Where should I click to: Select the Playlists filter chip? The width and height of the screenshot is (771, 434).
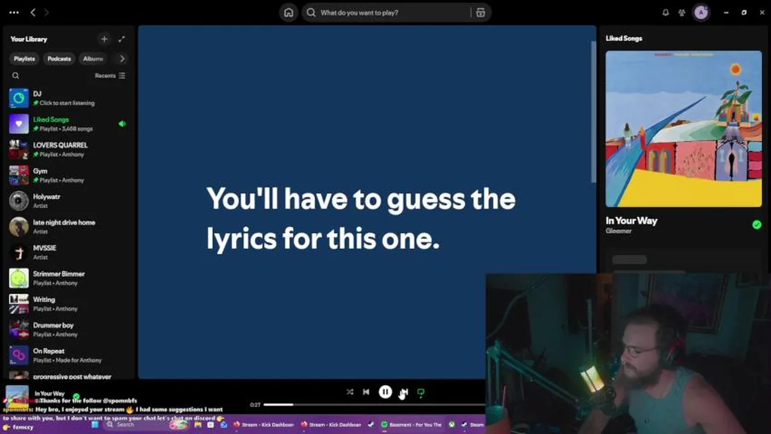[x=24, y=58]
